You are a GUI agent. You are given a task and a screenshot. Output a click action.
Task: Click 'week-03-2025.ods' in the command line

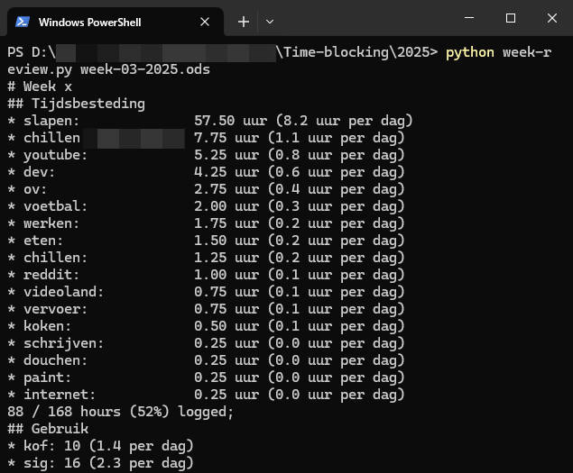pos(145,69)
